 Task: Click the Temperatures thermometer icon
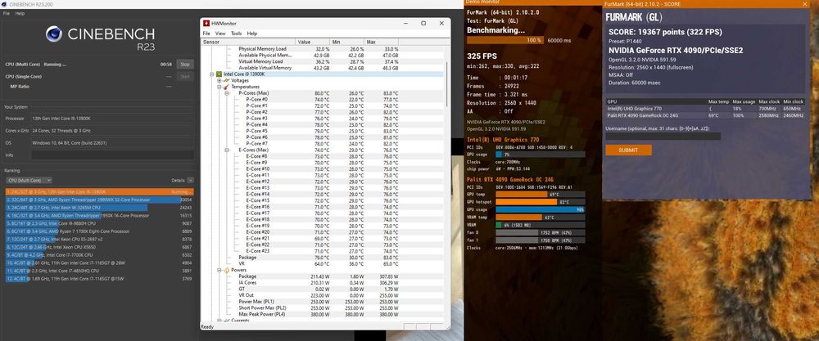pyautogui.click(x=227, y=87)
